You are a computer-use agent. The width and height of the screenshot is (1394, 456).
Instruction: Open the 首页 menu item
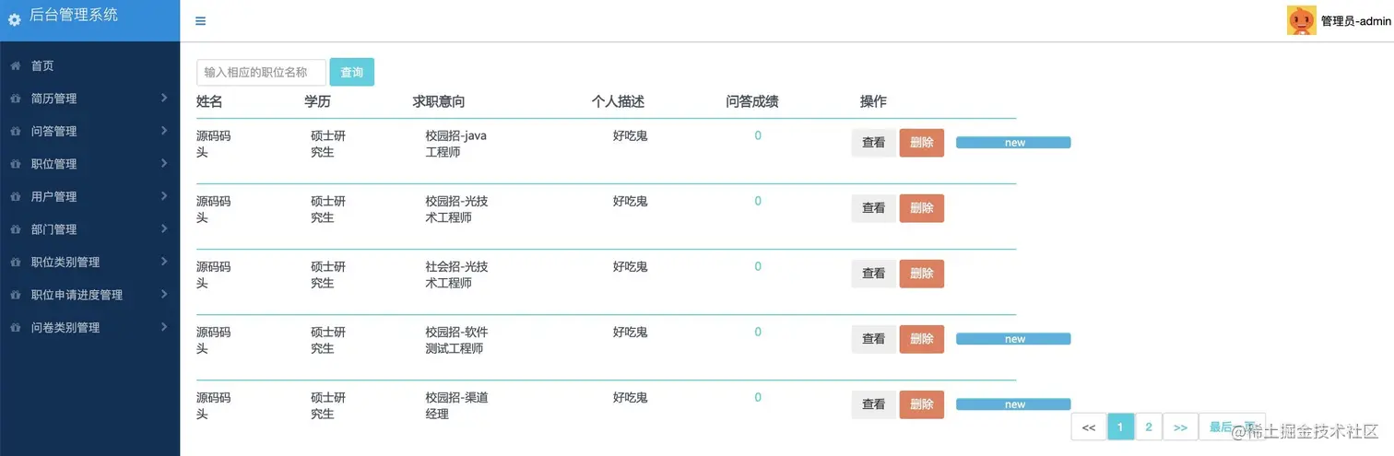(x=42, y=66)
